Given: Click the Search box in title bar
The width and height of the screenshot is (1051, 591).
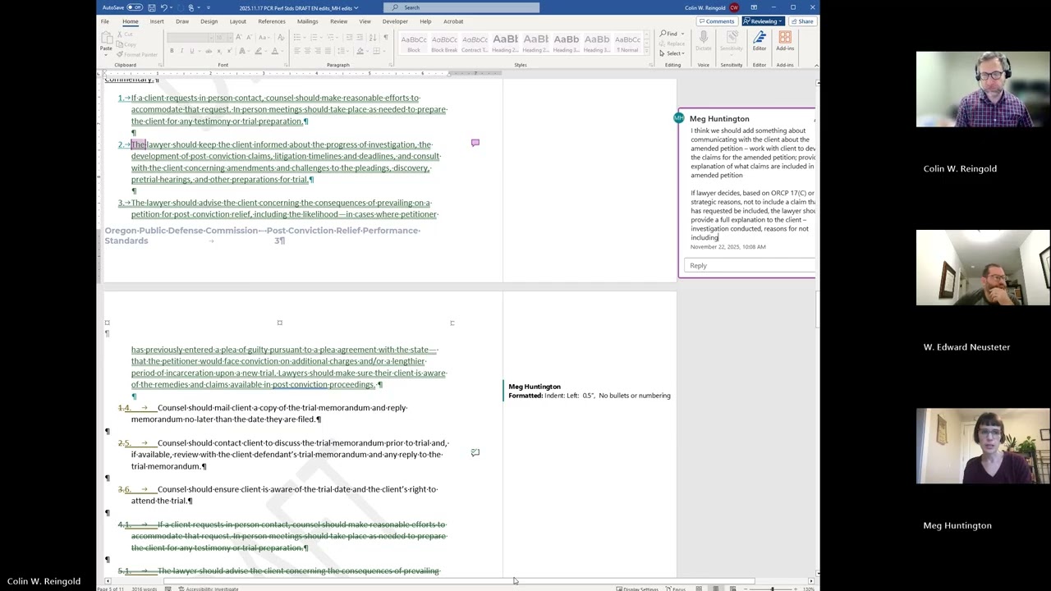Looking at the screenshot, I should pos(461,7).
